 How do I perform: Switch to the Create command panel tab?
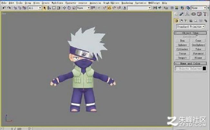pyautogui.click(x=176, y=14)
